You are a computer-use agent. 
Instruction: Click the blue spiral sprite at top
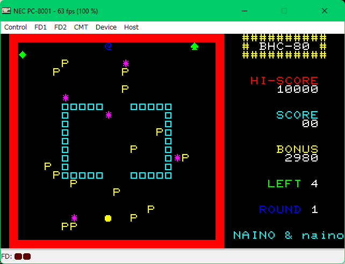pos(108,47)
